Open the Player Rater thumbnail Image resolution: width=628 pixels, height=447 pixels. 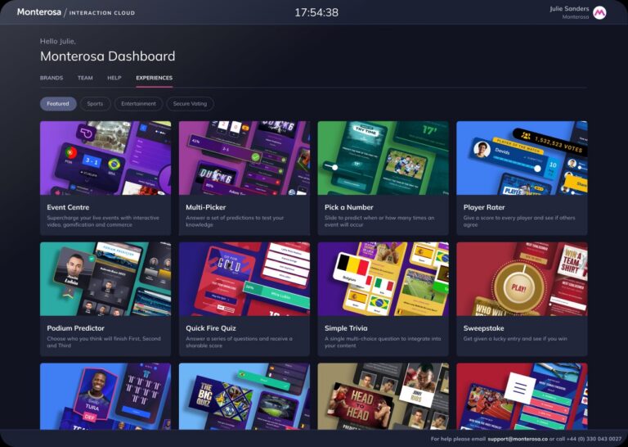[522, 158]
